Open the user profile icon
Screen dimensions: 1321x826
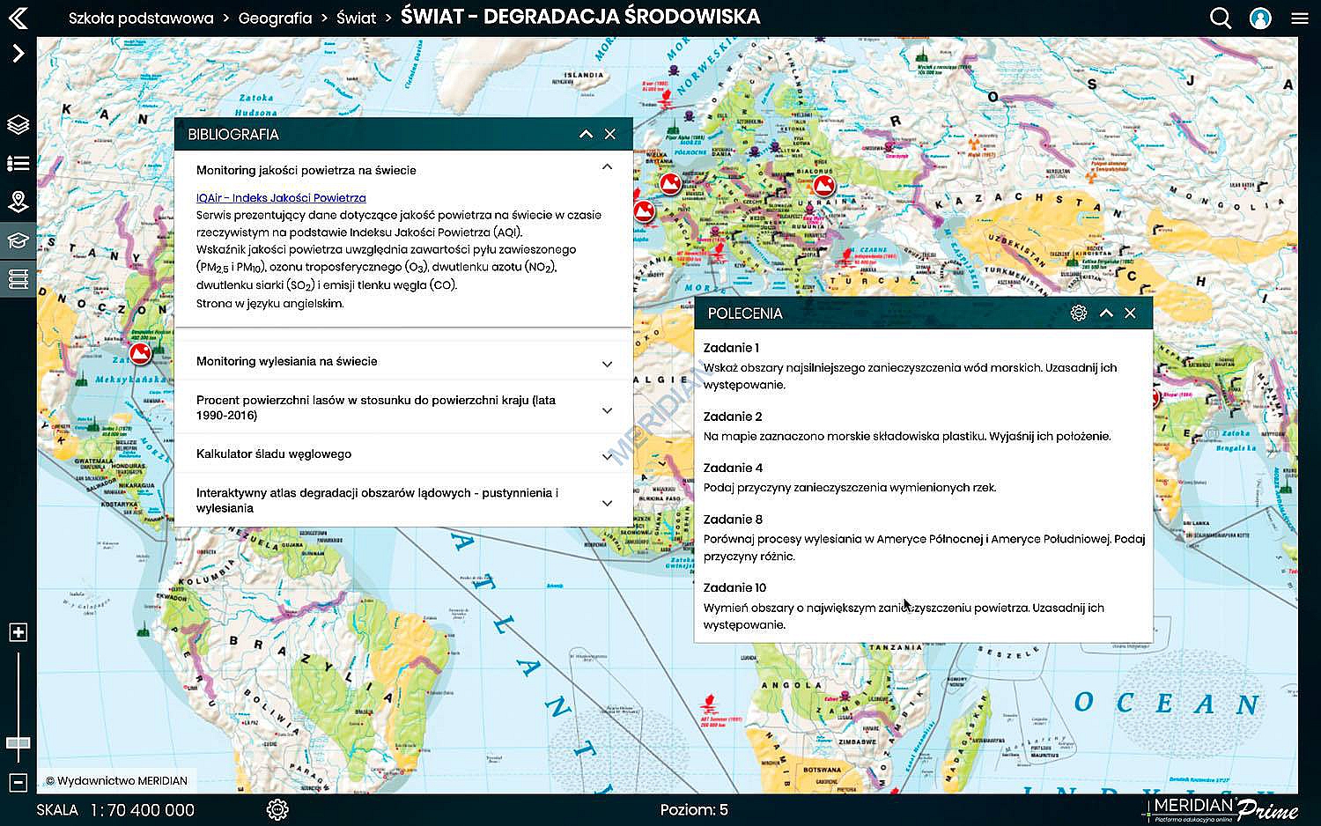click(1260, 18)
